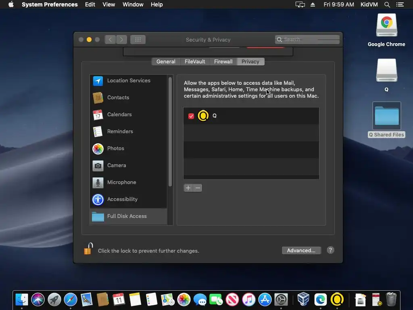
Task: Open Launchpad from the Dock
Action: 54,300
